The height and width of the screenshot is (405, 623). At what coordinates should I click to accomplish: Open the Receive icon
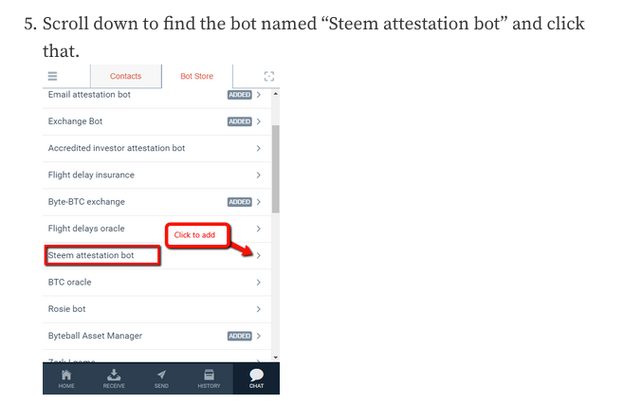[114, 378]
